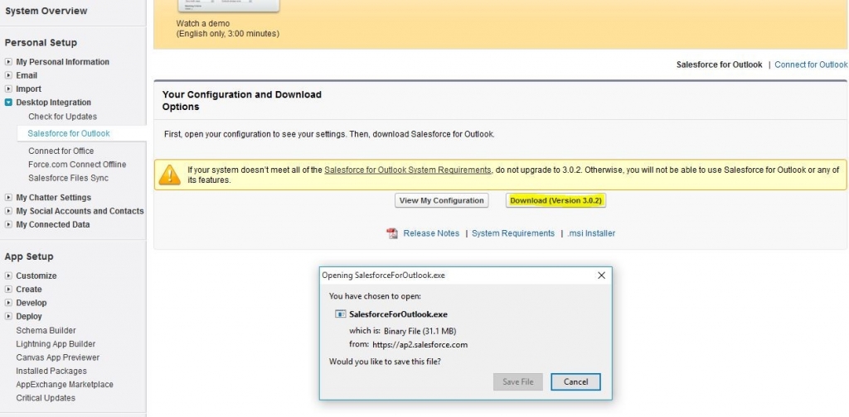849x417 pixels.
Task: Click the demo video thumbnail above Watch a demo
Action: point(229,6)
